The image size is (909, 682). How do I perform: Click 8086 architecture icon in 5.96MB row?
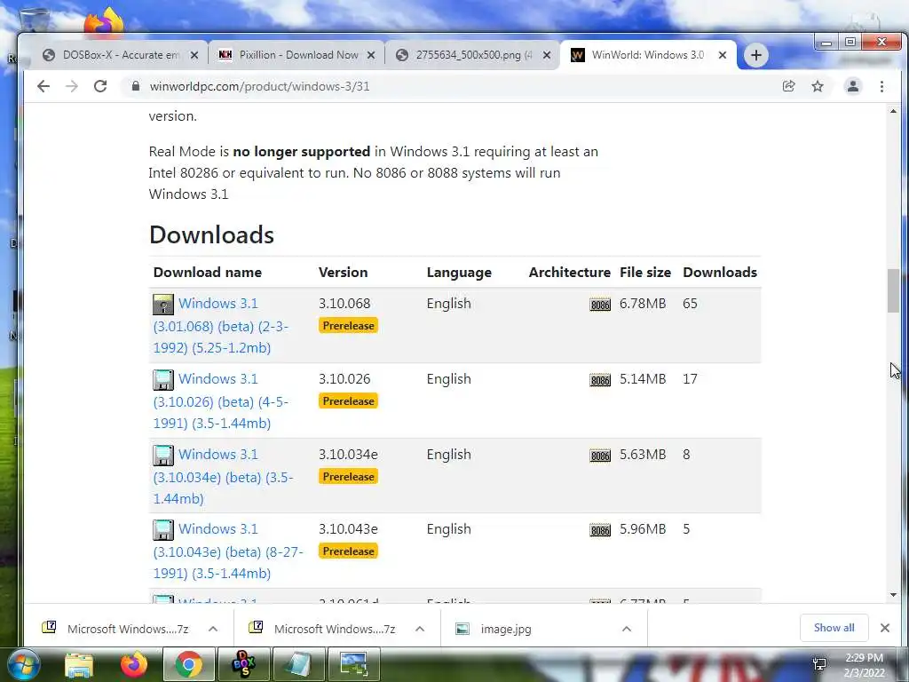(x=600, y=530)
